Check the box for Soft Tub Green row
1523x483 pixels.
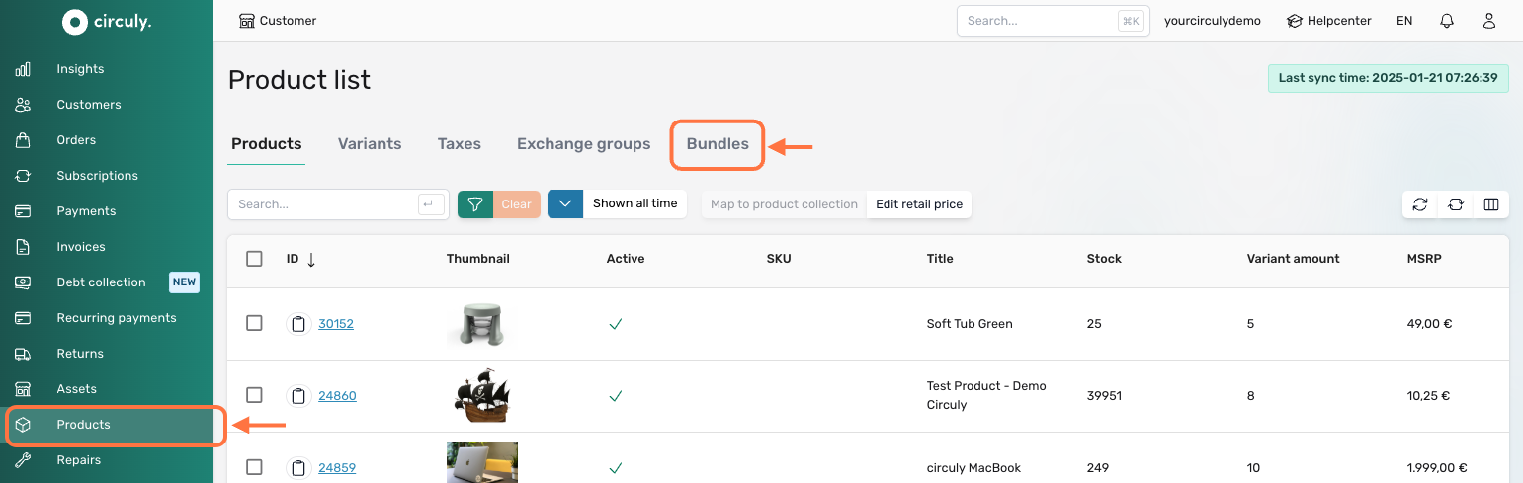tap(254, 323)
